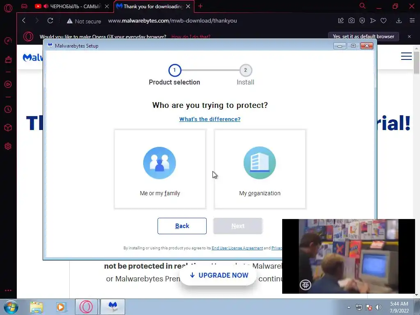Select the Me or my family option
The image size is (420, 315).
[160, 169]
